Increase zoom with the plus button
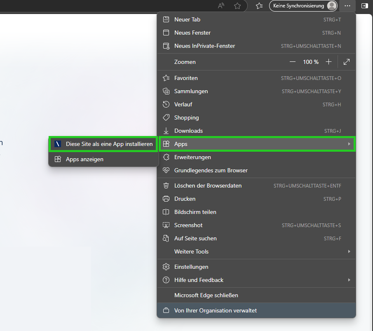The height and width of the screenshot is (331, 373). 328,62
